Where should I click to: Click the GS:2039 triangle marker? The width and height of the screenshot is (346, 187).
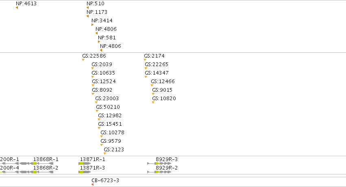(x=93, y=69)
